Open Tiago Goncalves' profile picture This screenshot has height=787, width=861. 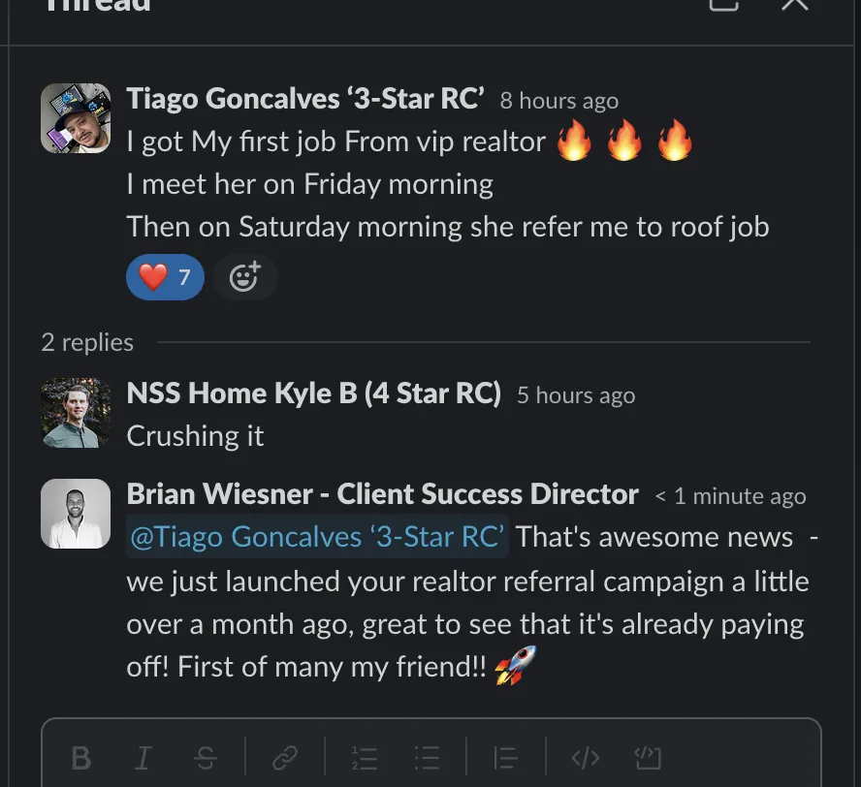click(76, 118)
